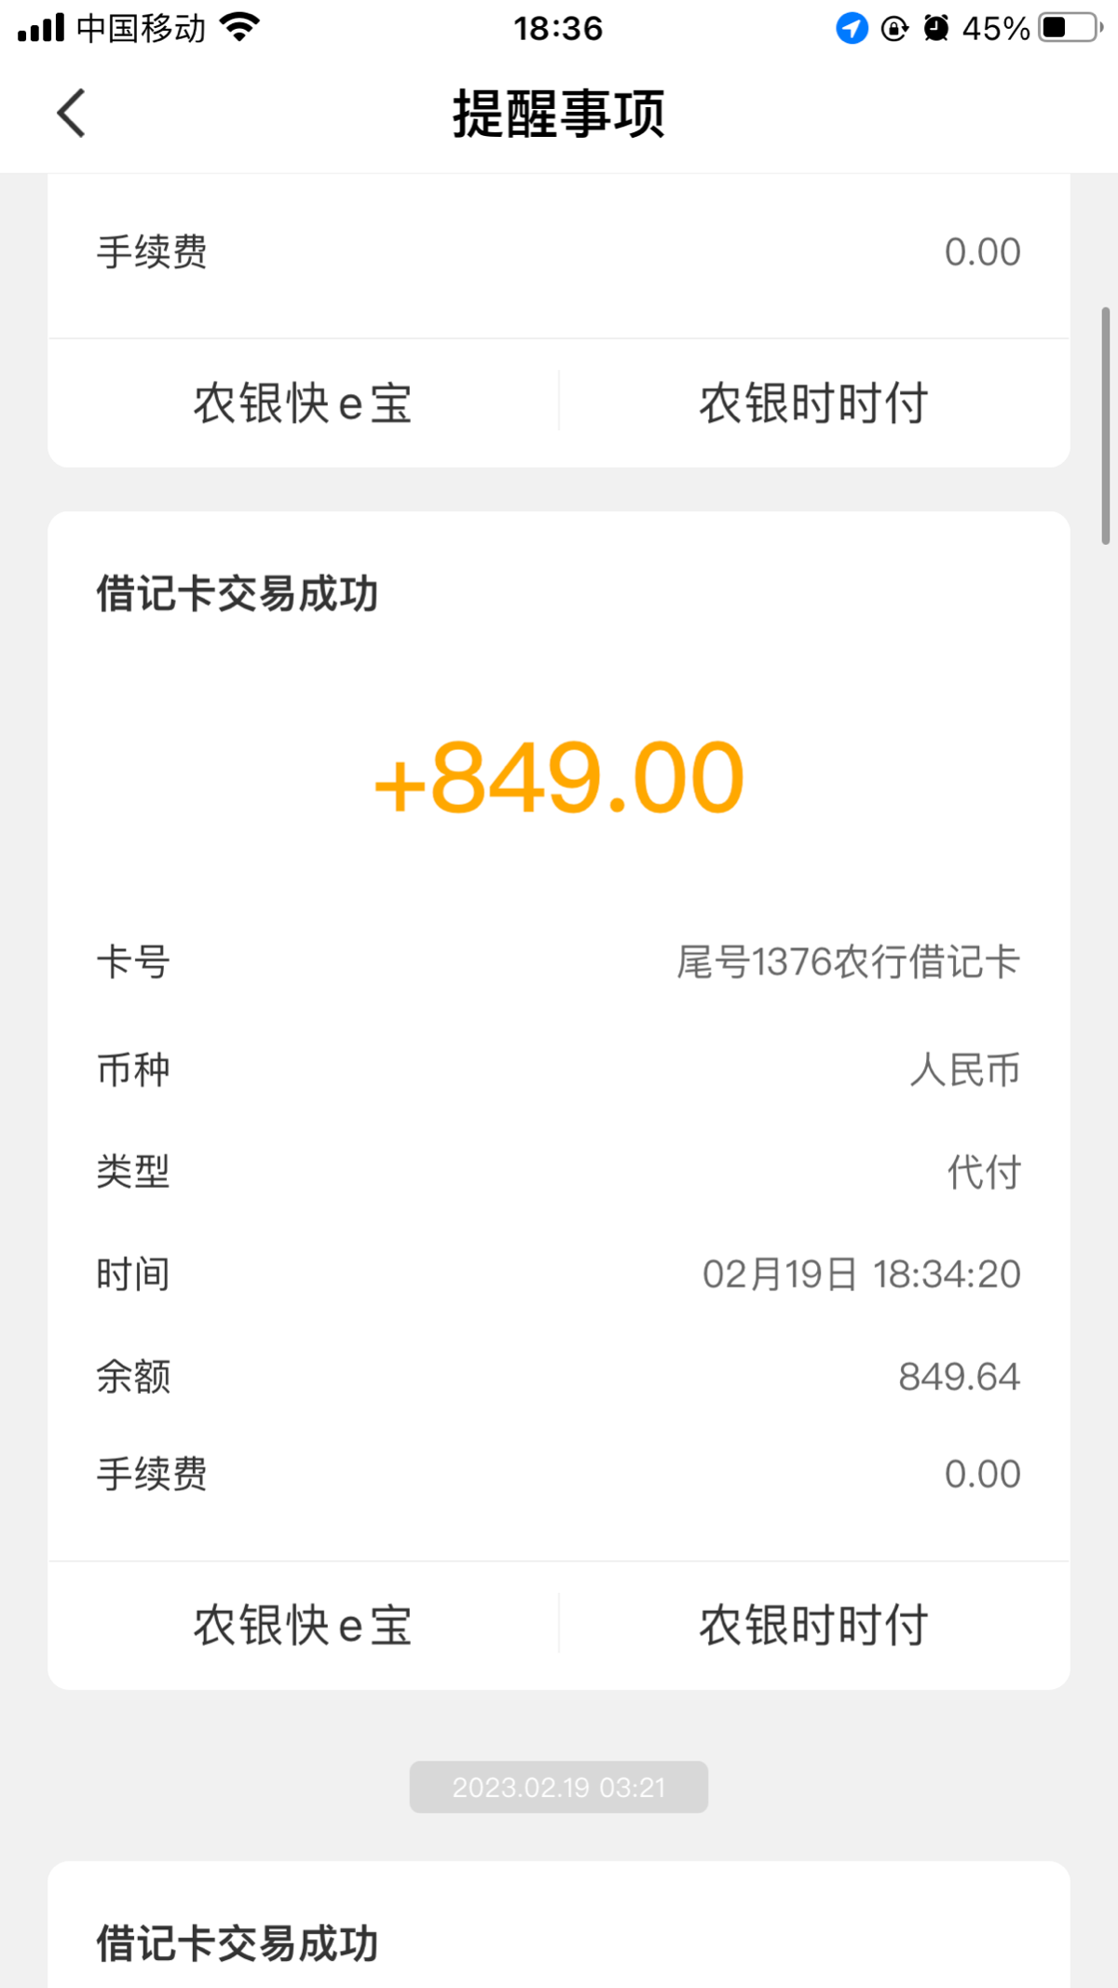Tap the 849.64 balance value
The height and width of the screenshot is (1988, 1118).
[x=959, y=1377]
